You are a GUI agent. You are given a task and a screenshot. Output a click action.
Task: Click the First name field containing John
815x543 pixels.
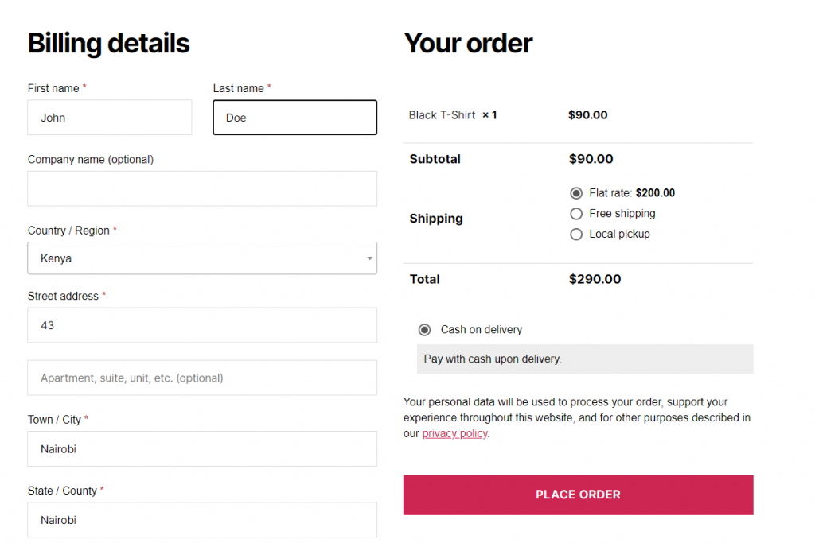point(109,117)
